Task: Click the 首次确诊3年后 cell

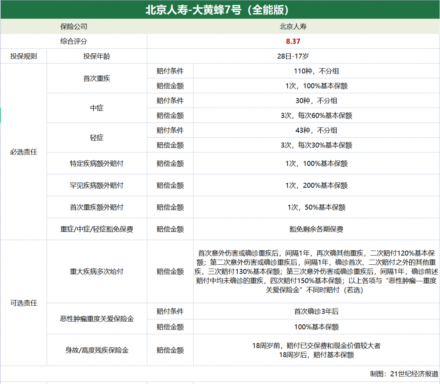Action: [316, 311]
